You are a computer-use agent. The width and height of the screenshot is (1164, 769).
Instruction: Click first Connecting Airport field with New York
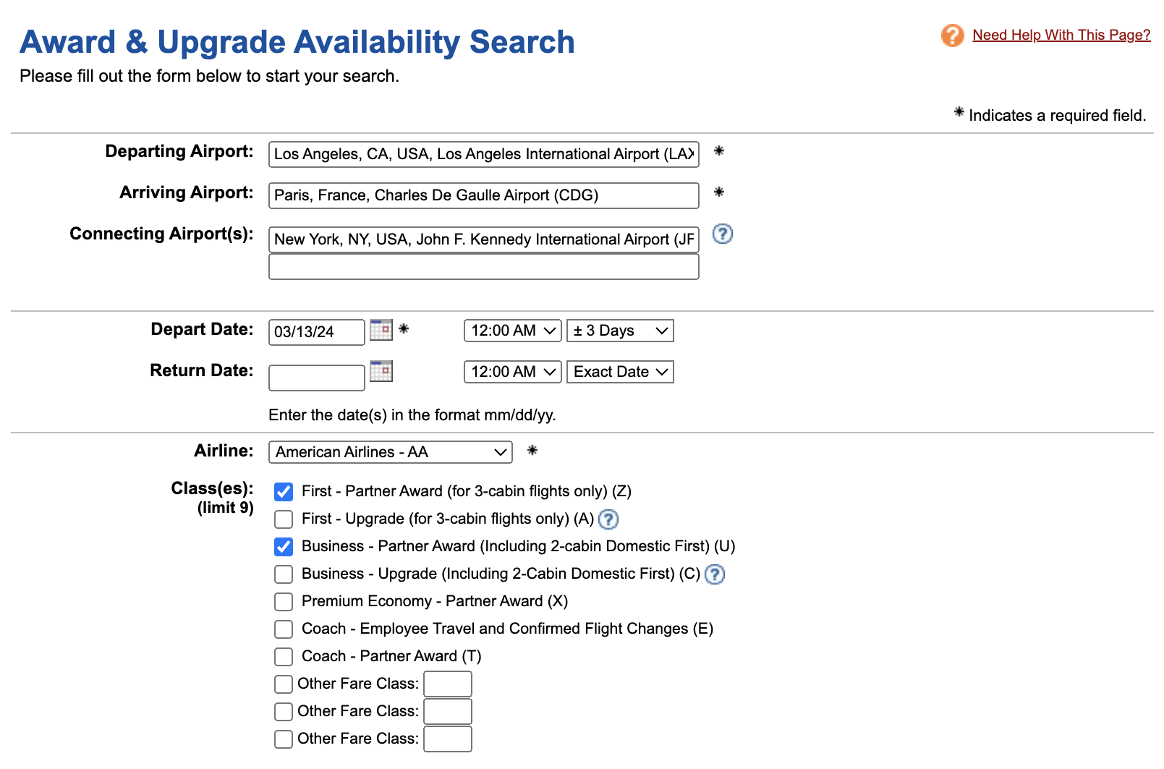click(x=484, y=239)
